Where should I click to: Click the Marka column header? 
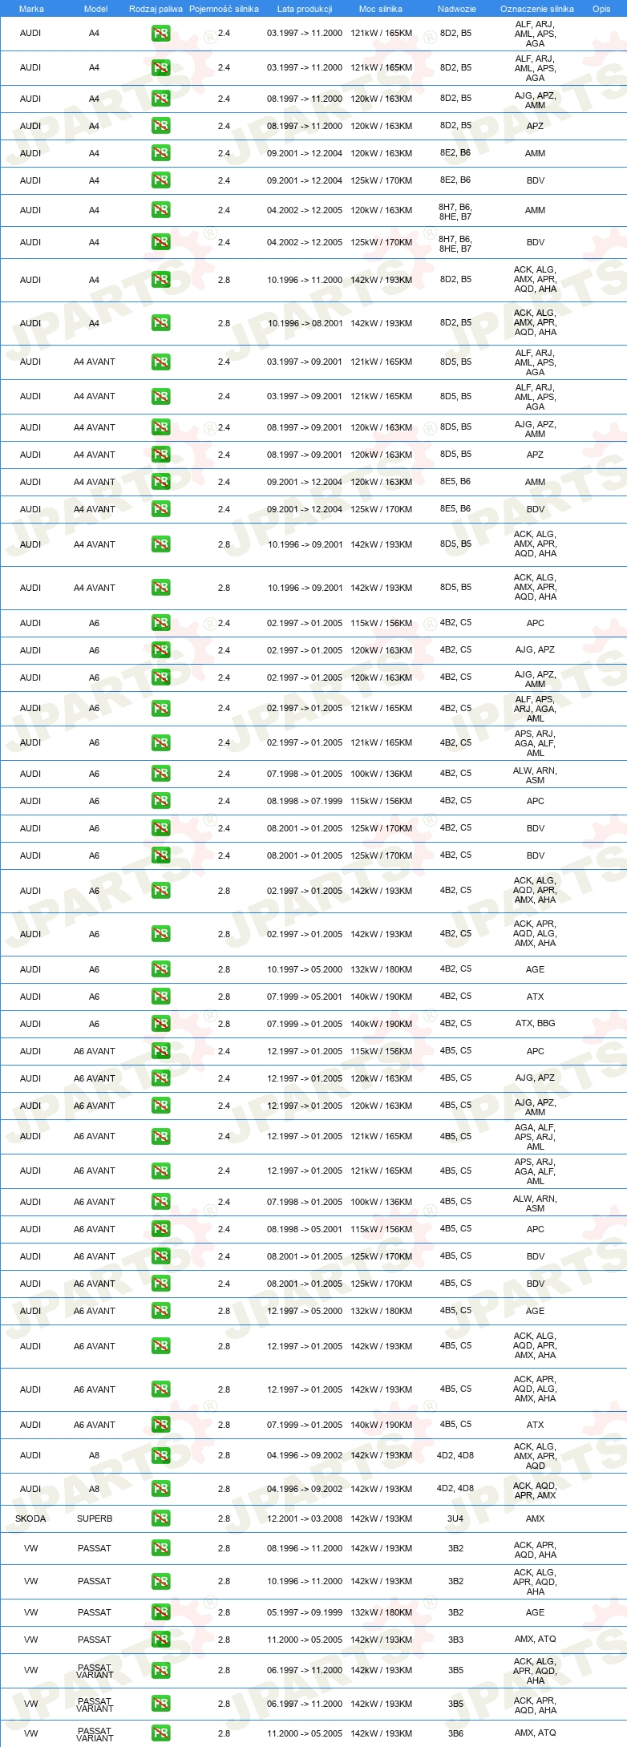click(31, 9)
